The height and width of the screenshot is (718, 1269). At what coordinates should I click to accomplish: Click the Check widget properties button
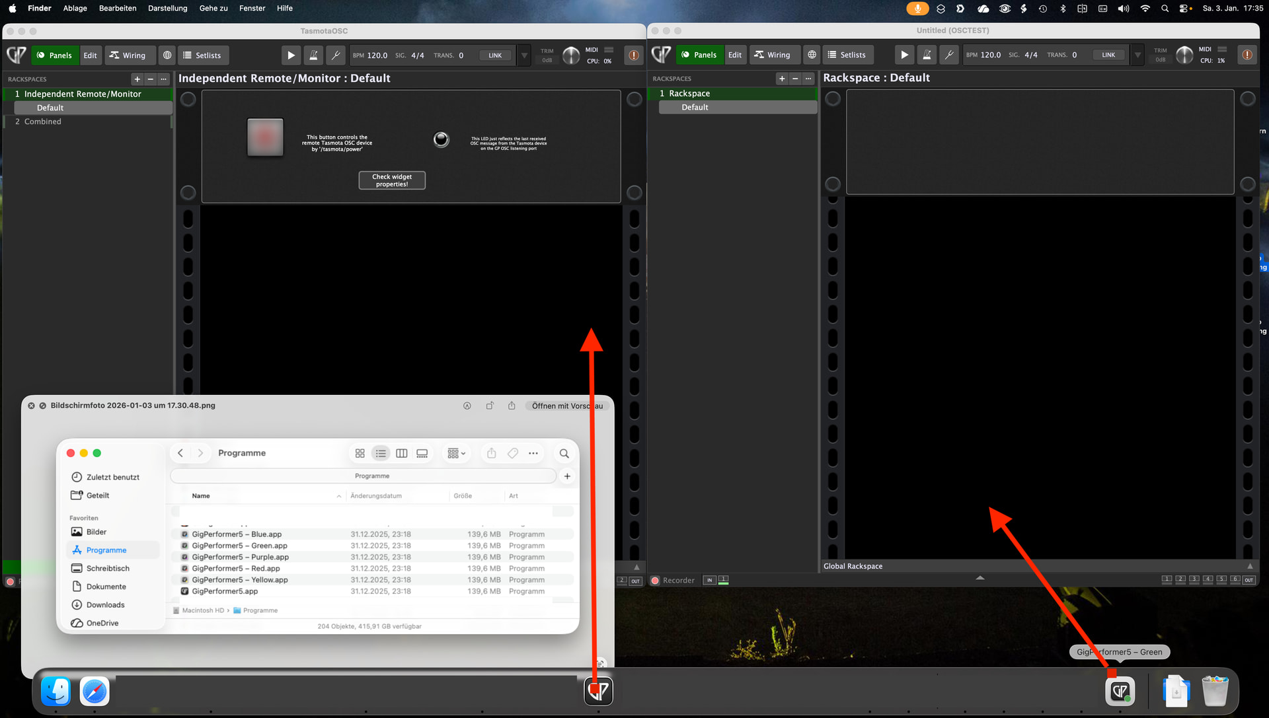pyautogui.click(x=392, y=180)
